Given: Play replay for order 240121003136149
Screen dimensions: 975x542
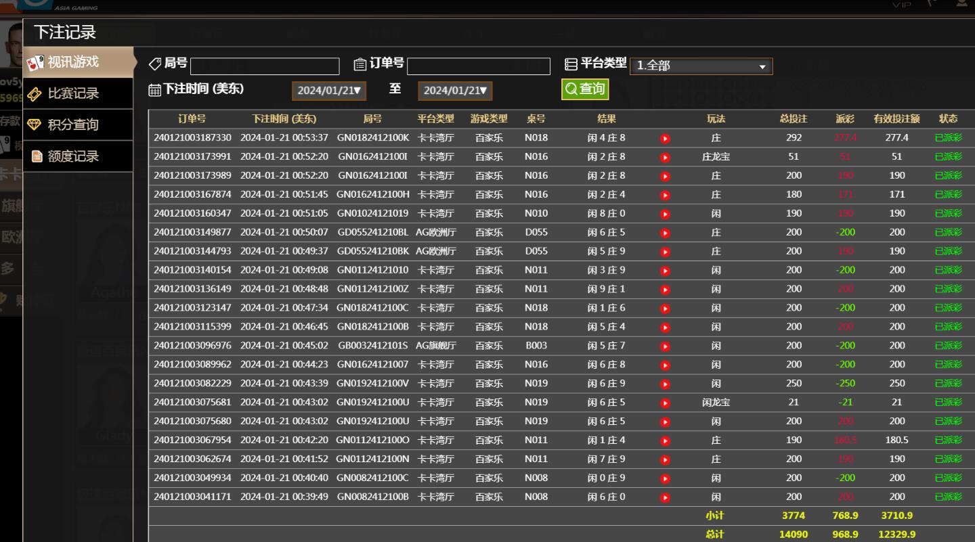Looking at the screenshot, I should pyautogui.click(x=665, y=290).
